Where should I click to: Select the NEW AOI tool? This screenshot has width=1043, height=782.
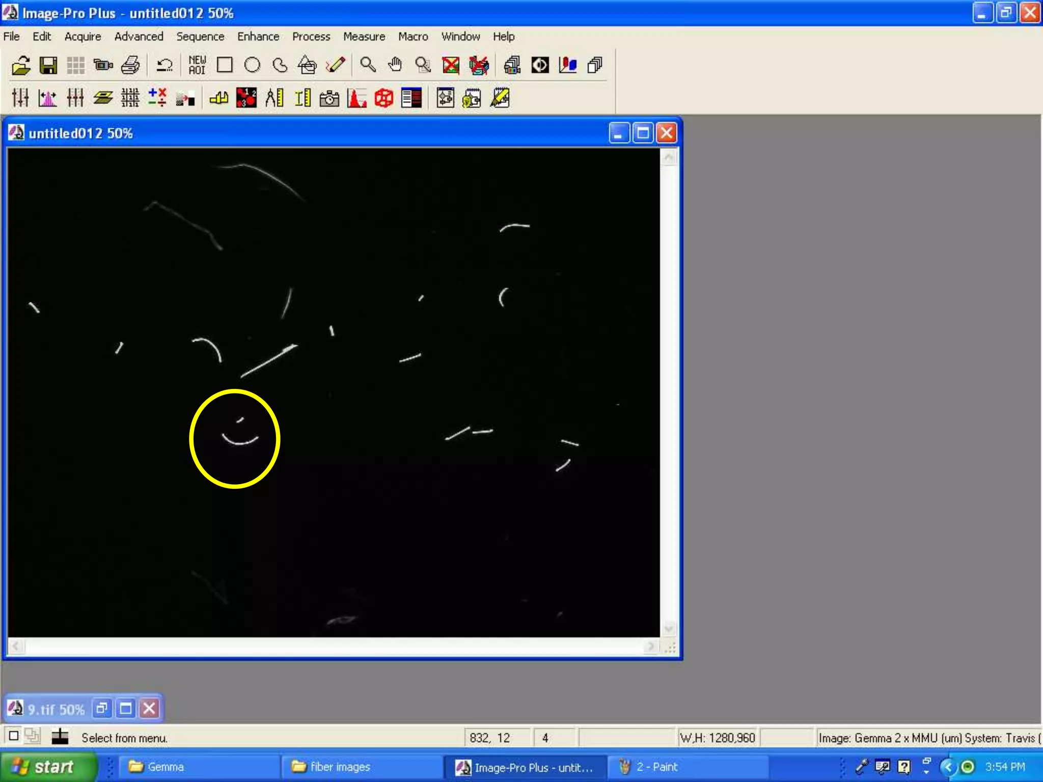coord(197,65)
